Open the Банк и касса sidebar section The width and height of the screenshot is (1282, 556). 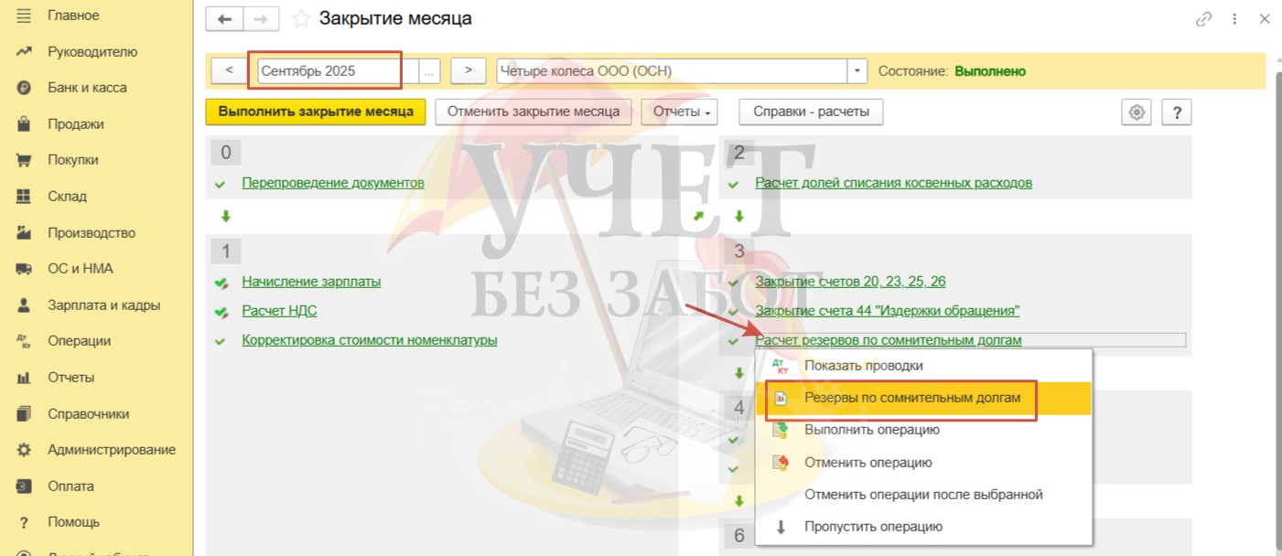pyautogui.click(x=87, y=88)
